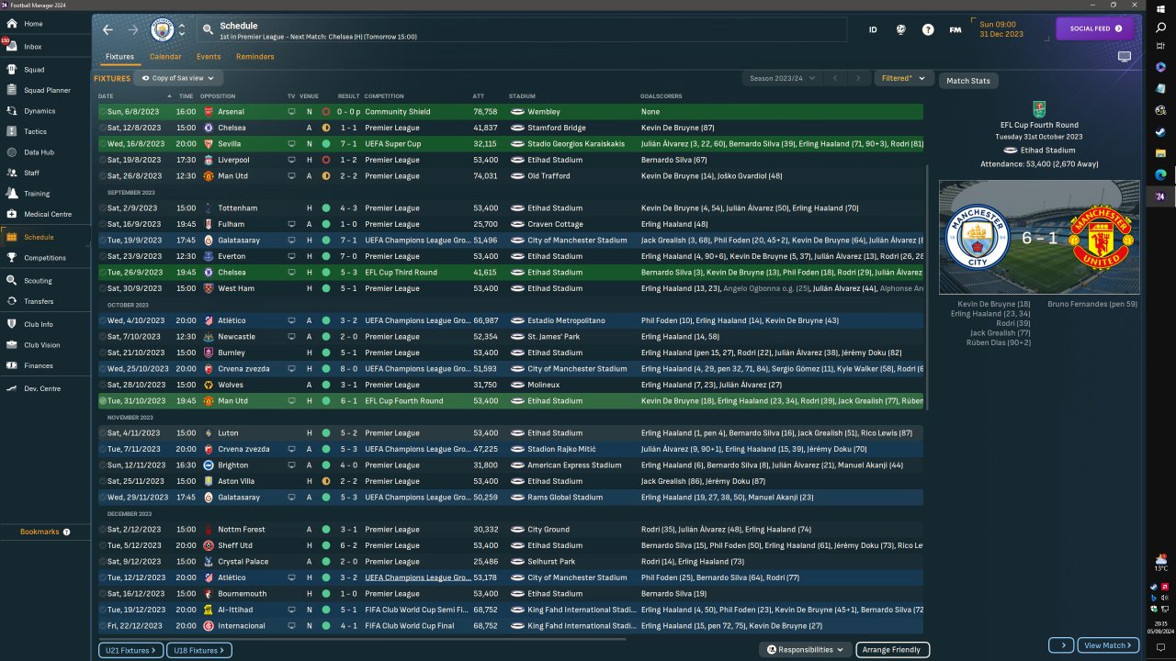Click the arrow button left of View Match
The height and width of the screenshot is (661, 1176).
pyautogui.click(x=1061, y=645)
